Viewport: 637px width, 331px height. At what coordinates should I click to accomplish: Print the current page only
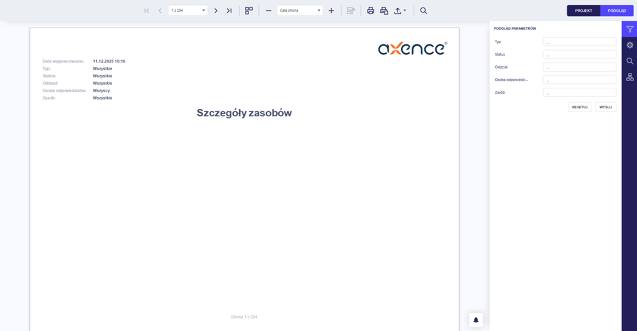(x=384, y=11)
